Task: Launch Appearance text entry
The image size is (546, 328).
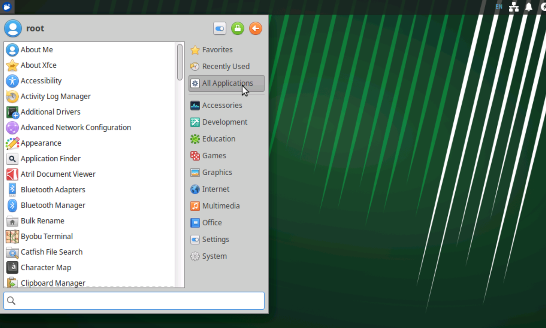Action: [41, 143]
